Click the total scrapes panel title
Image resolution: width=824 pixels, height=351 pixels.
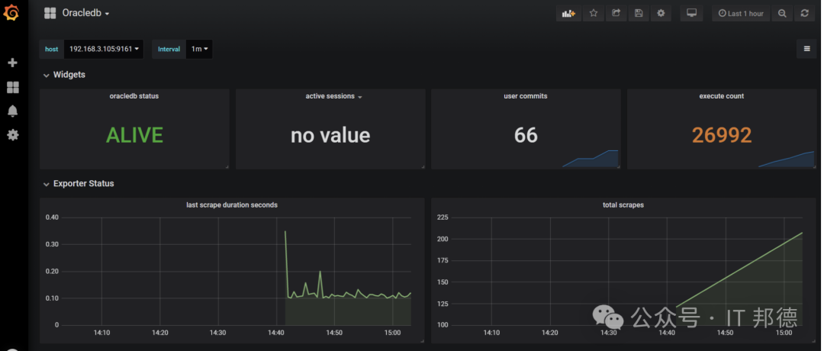point(623,205)
